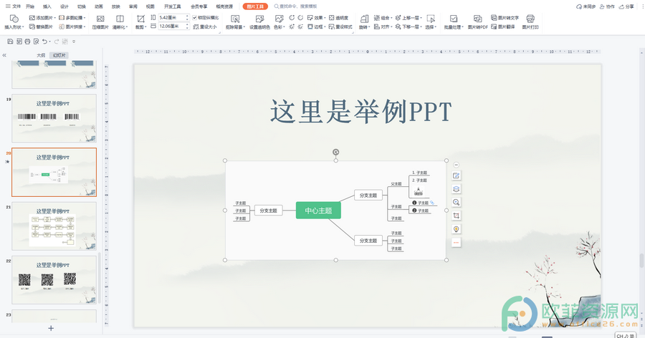Click Picture Collage (图片拼接) icon
Viewport: 645px width, 338px height.
point(62,26)
